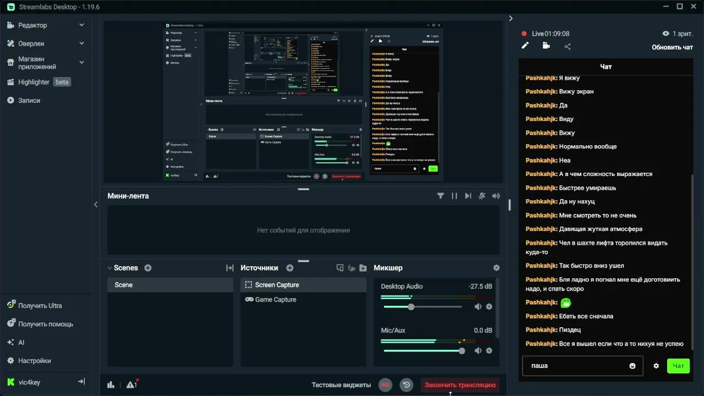Click the emote in Pashkahjk's chat message
704x396 pixels.
pos(565,302)
